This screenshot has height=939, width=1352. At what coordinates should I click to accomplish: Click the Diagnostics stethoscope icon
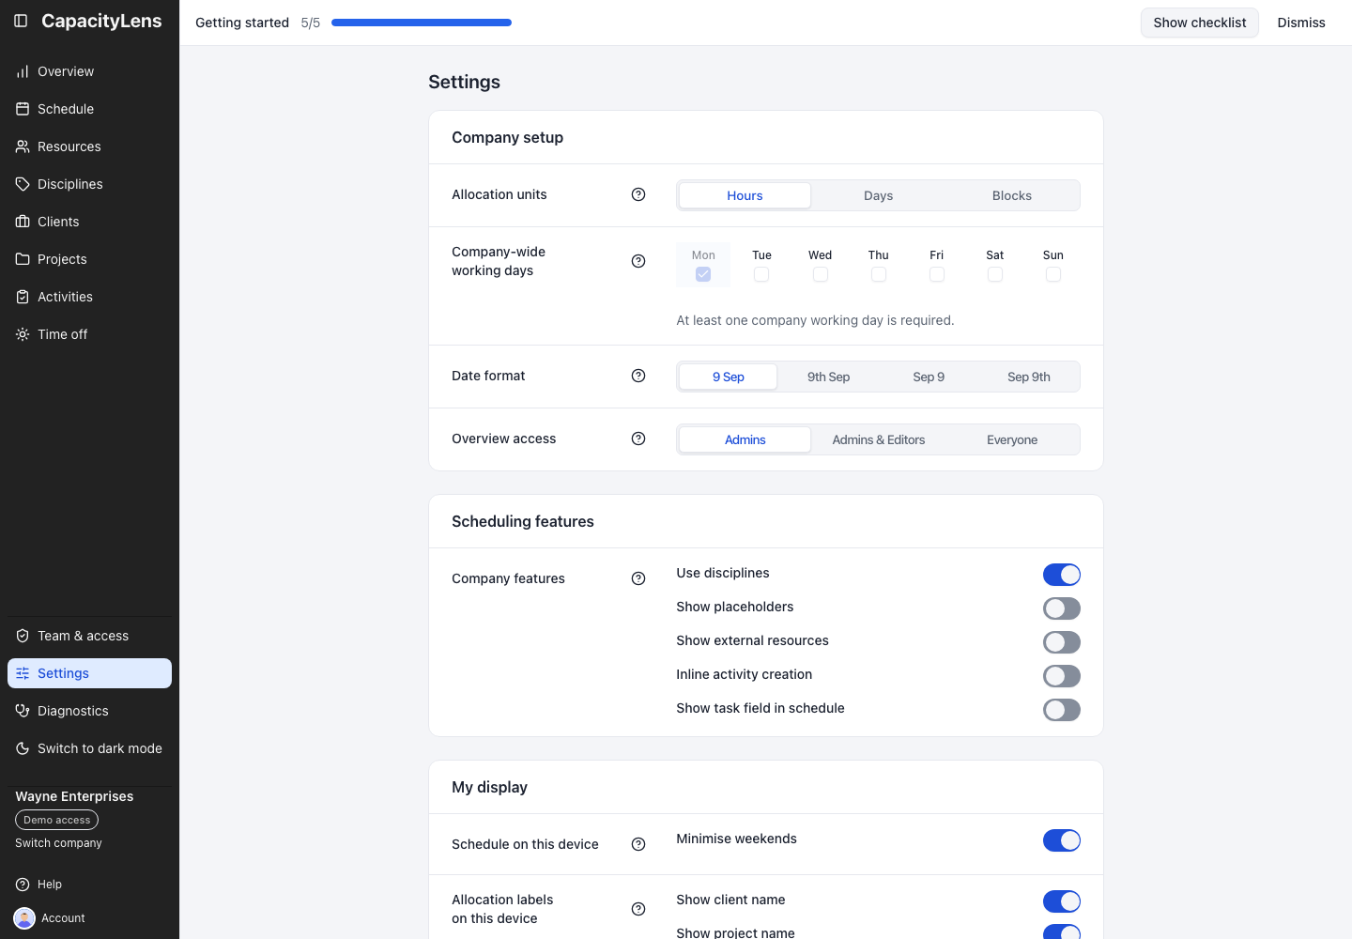[23, 711]
